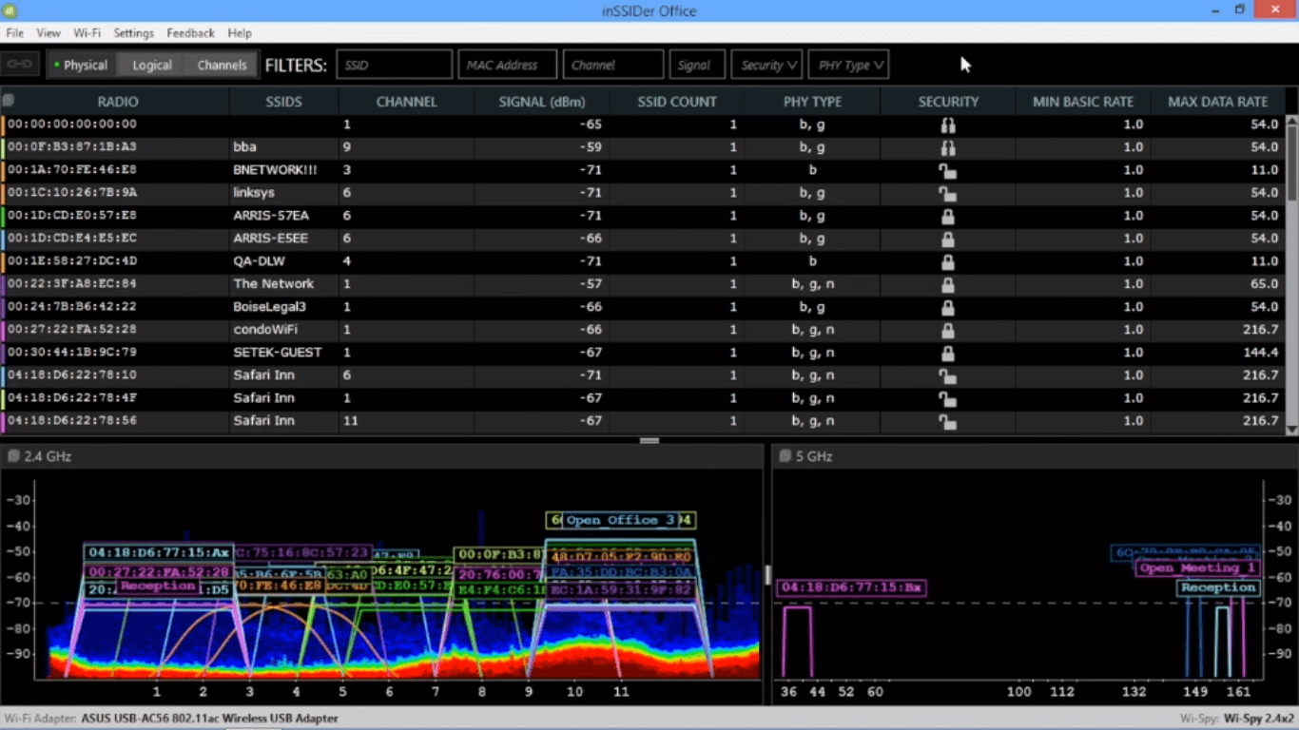1299x730 pixels.
Task: Click the color stripe beside condoWiFi's MAC address
Action: pos(3,330)
